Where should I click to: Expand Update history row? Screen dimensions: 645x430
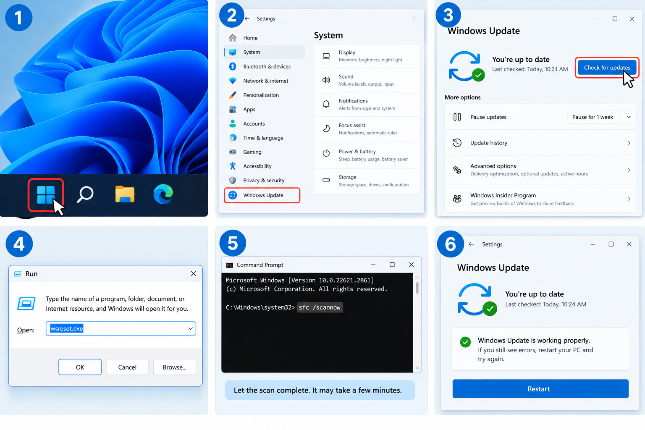pyautogui.click(x=540, y=143)
